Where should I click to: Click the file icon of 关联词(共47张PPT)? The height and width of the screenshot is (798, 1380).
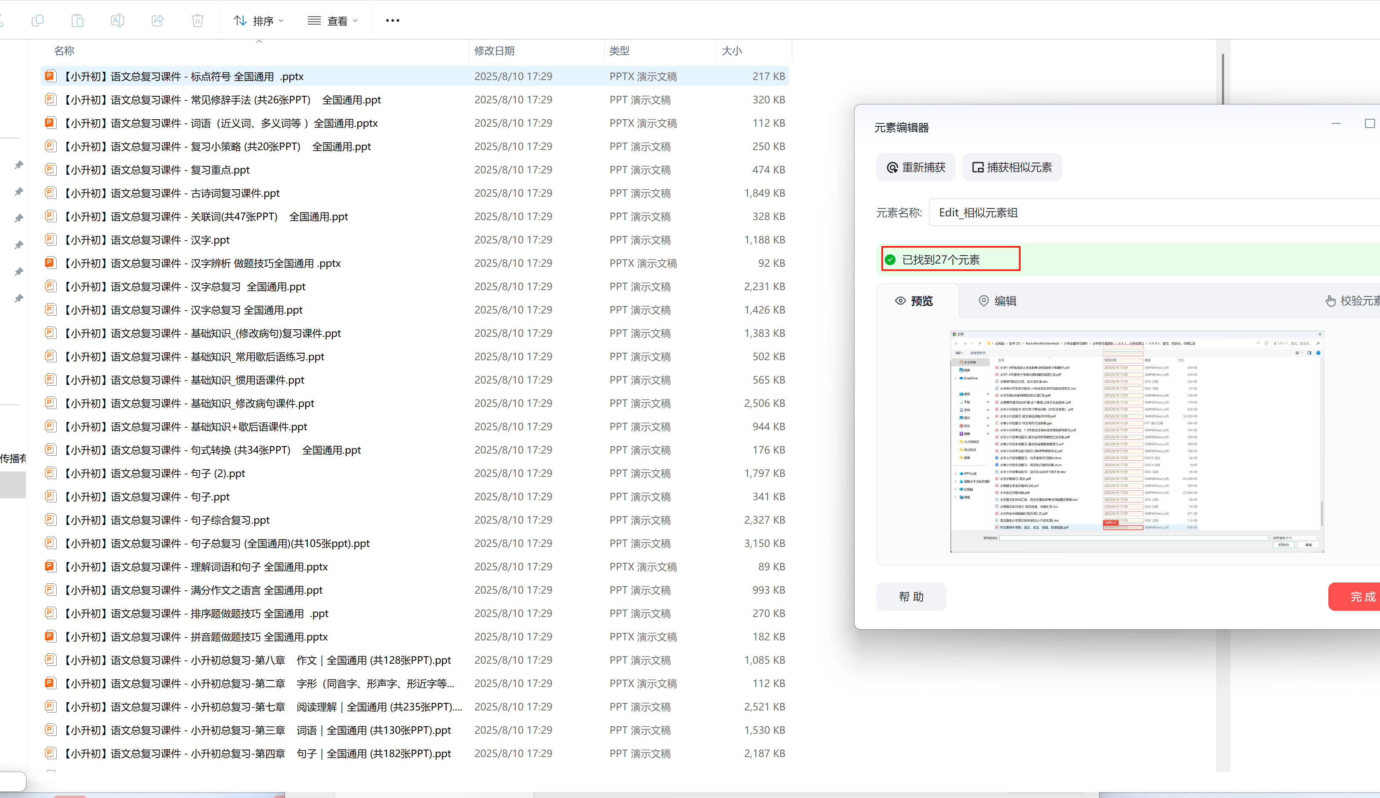click(x=50, y=216)
